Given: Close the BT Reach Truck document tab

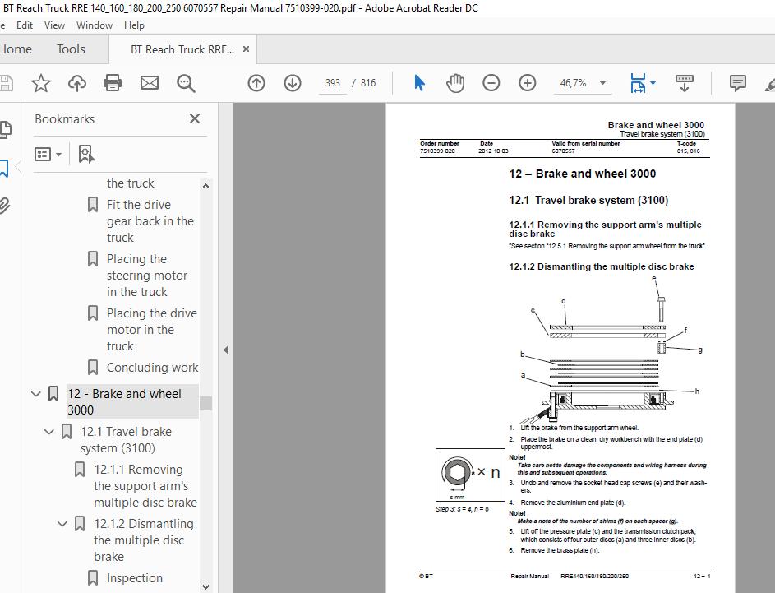Looking at the screenshot, I should pos(246,49).
